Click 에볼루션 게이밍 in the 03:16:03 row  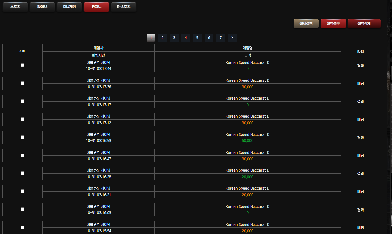[x=98, y=207]
